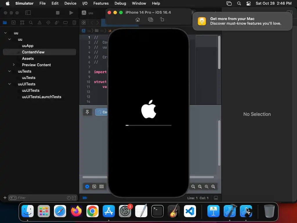The width and height of the screenshot is (297, 223).
Task: Open Device menu
Action: click(x=70, y=3)
